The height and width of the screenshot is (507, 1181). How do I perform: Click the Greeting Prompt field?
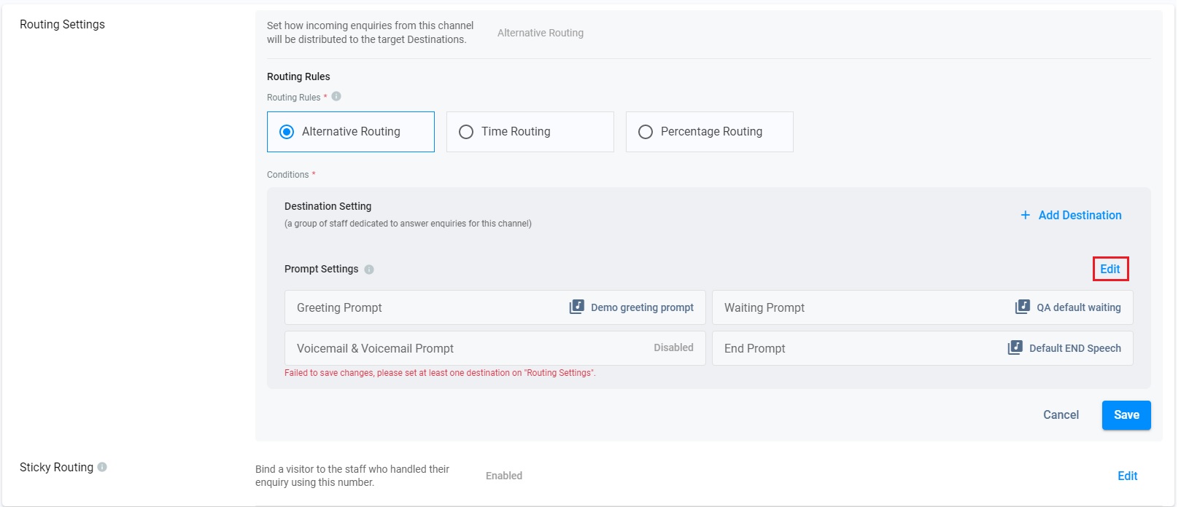pos(423,307)
